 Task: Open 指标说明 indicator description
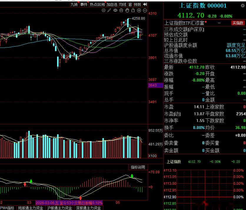point(138,167)
